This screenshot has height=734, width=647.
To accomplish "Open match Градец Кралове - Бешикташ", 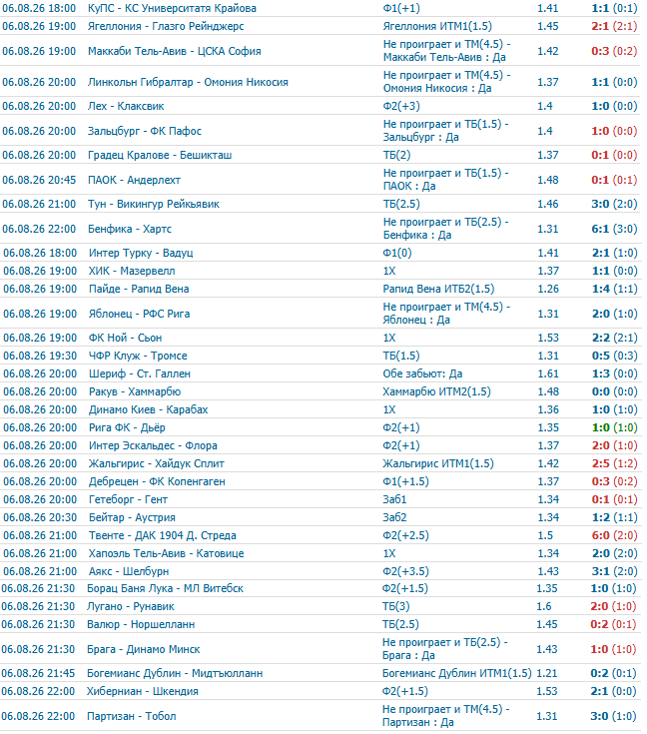I will pyautogui.click(x=160, y=156).
